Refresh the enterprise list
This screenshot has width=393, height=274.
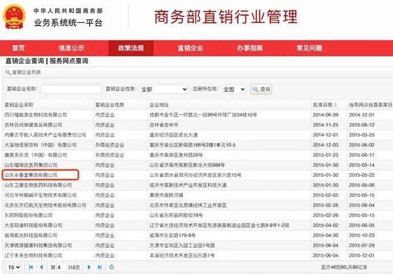[x=112, y=267]
